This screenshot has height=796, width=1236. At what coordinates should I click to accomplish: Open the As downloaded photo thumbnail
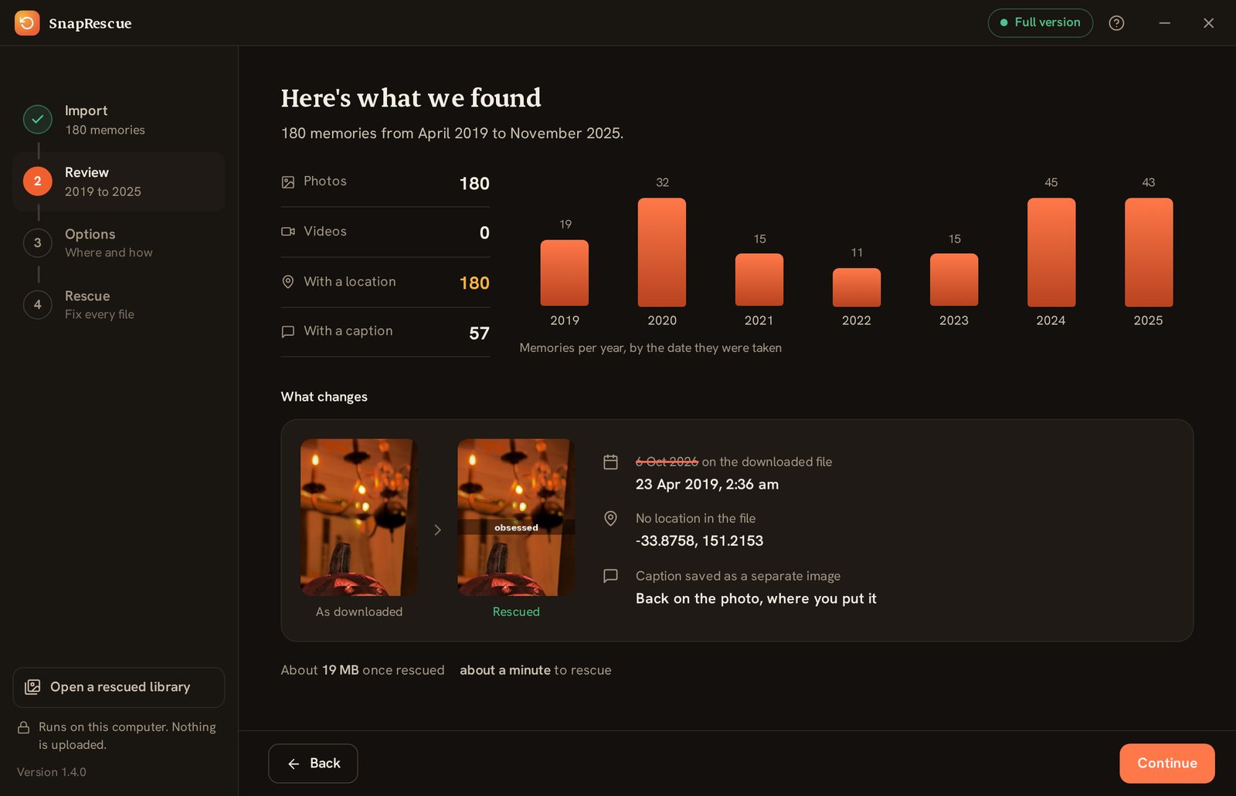[359, 517]
